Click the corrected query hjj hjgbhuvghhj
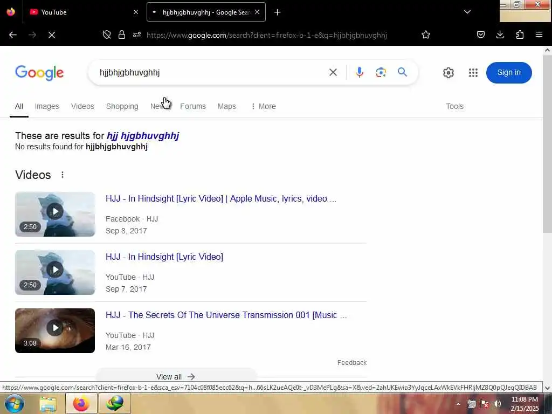The image size is (552, 414). tap(143, 135)
